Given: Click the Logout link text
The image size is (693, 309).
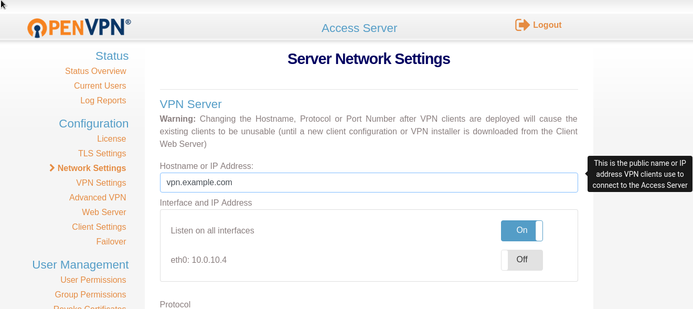Looking at the screenshot, I should coord(547,25).
